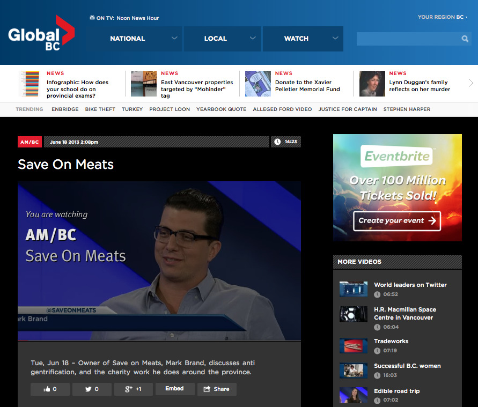
Task: Open the YOUR REGION BC selector
Action: [443, 17]
